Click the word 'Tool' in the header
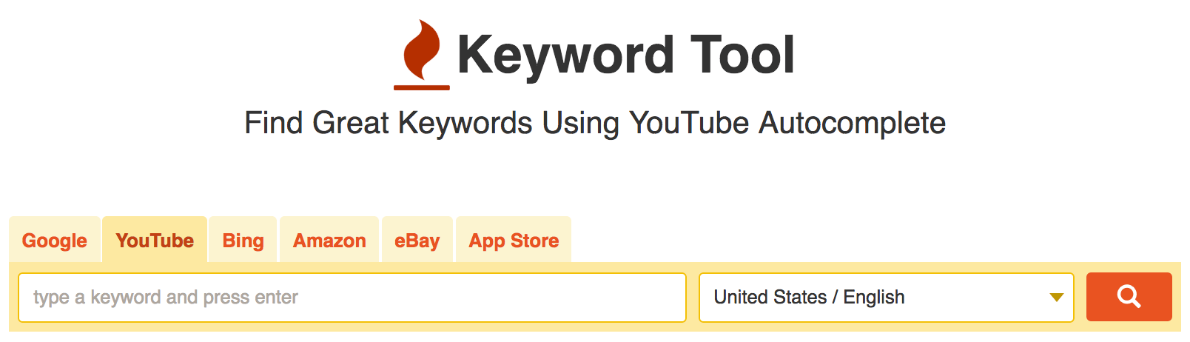This screenshot has width=1190, height=342. (x=742, y=56)
